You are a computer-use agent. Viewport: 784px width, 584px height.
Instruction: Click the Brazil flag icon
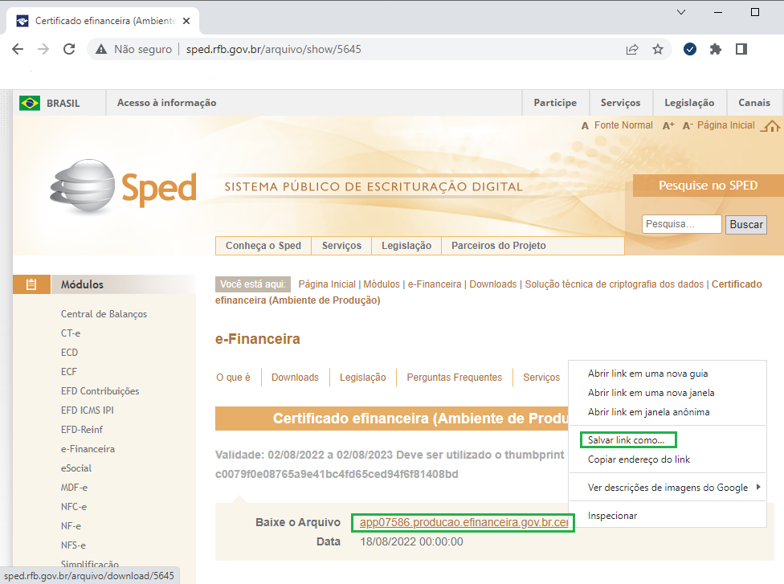click(x=30, y=103)
